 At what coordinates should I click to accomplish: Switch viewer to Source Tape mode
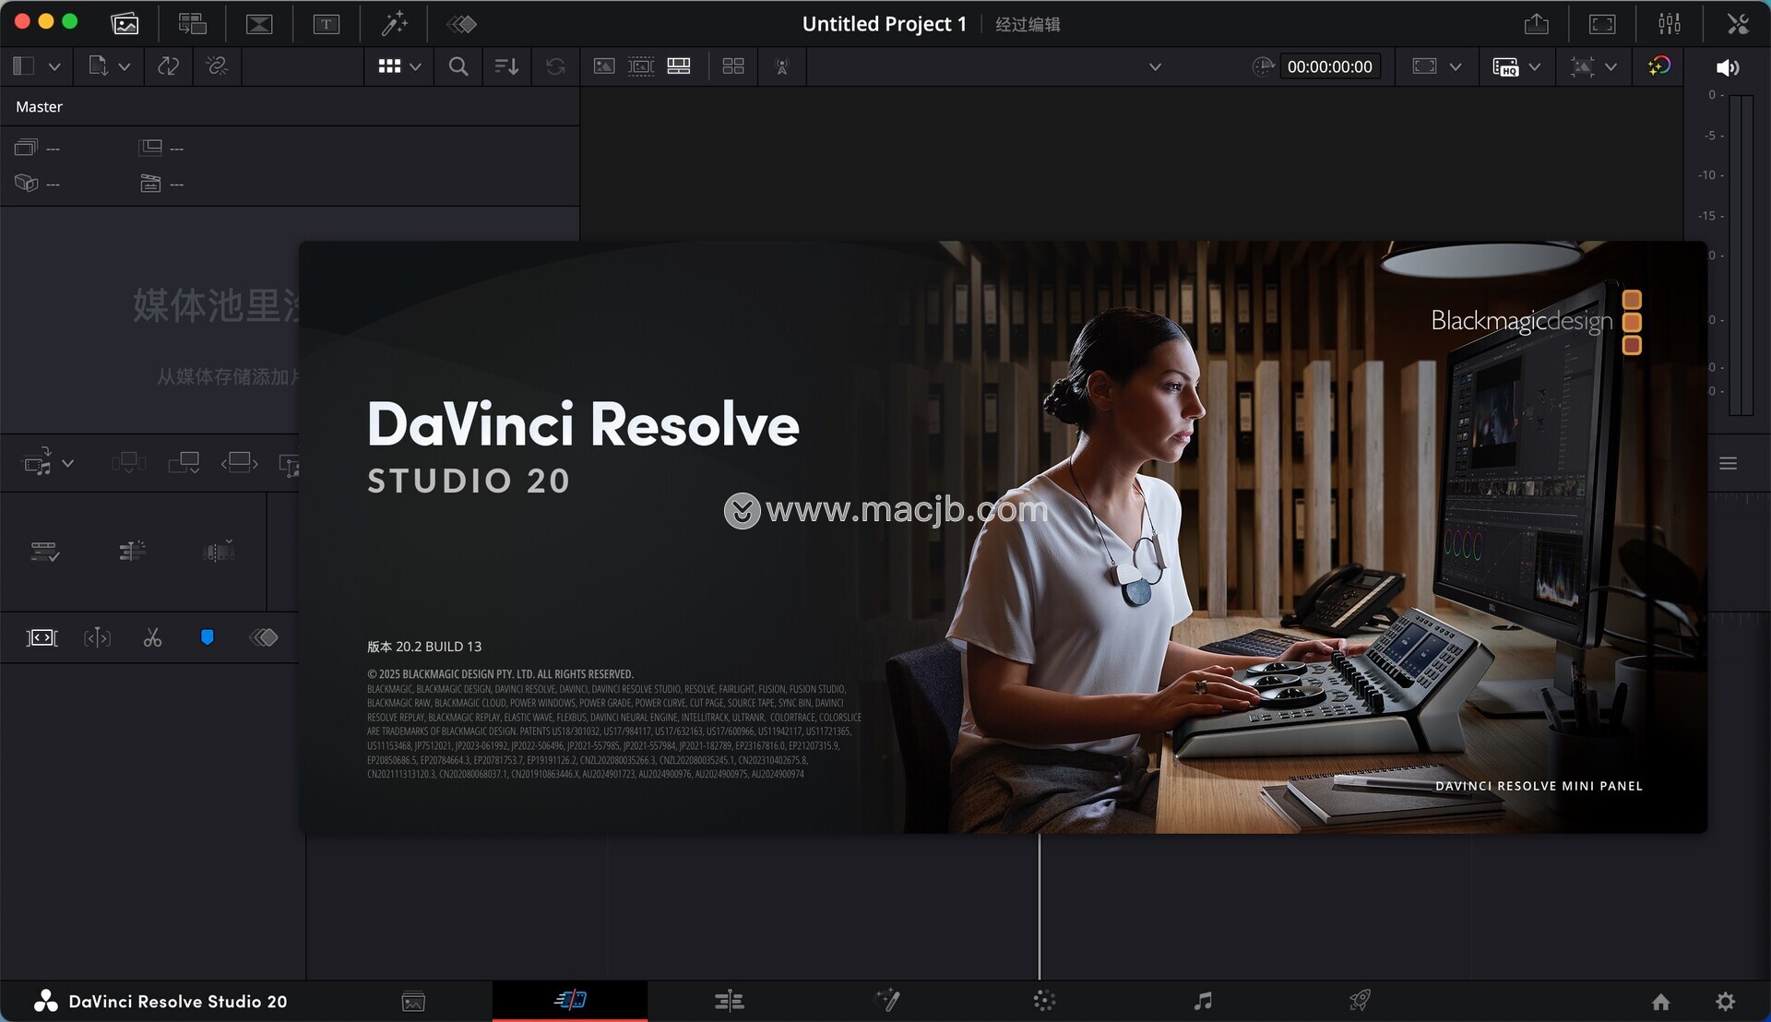[x=641, y=66]
